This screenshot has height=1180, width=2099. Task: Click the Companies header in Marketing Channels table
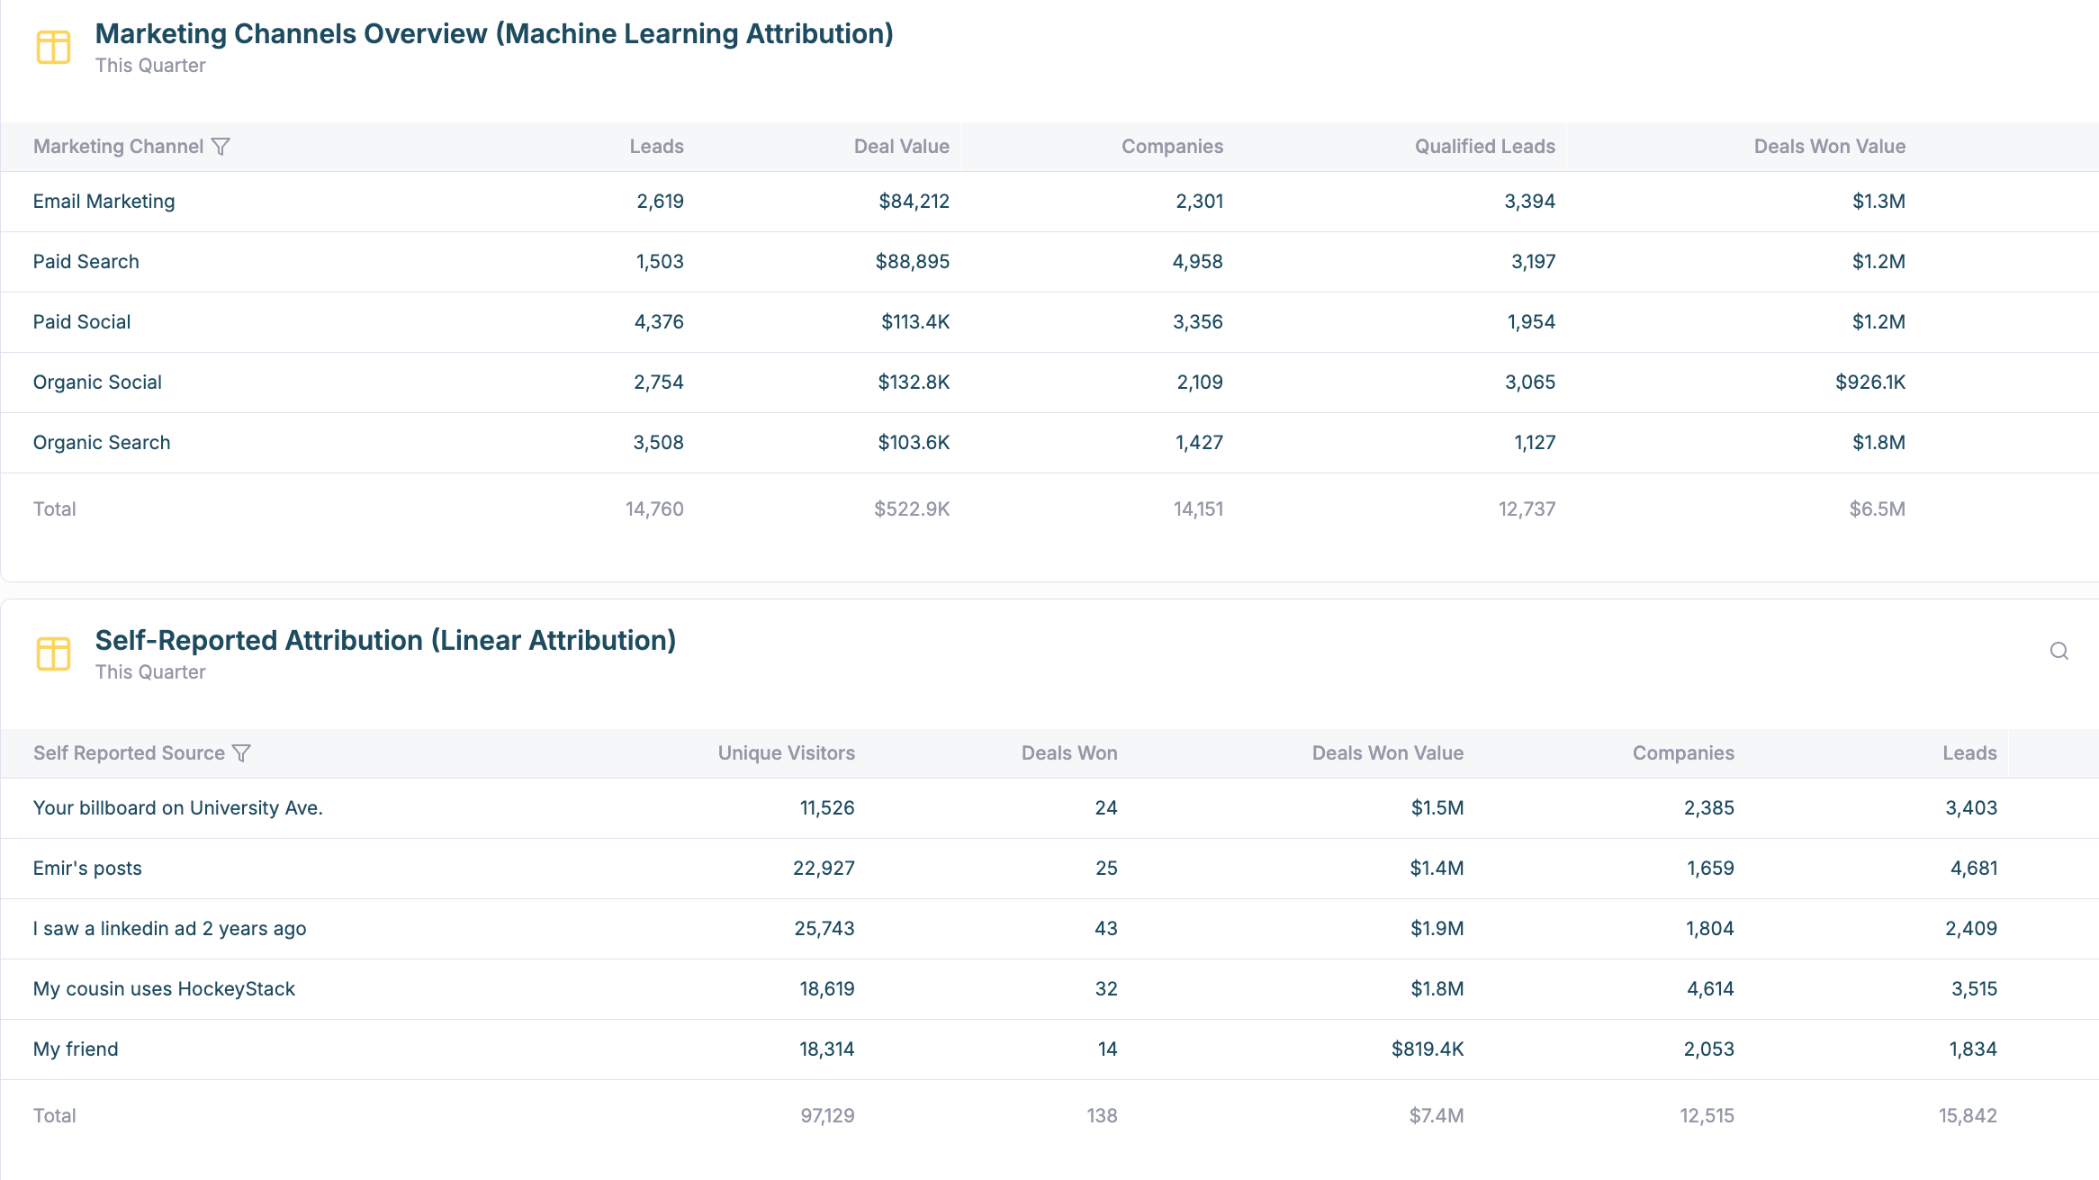point(1172,147)
